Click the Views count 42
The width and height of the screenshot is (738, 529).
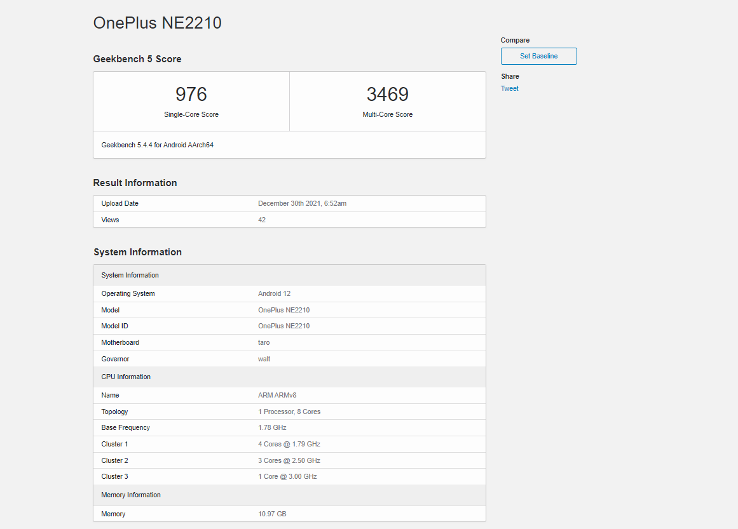click(x=262, y=220)
